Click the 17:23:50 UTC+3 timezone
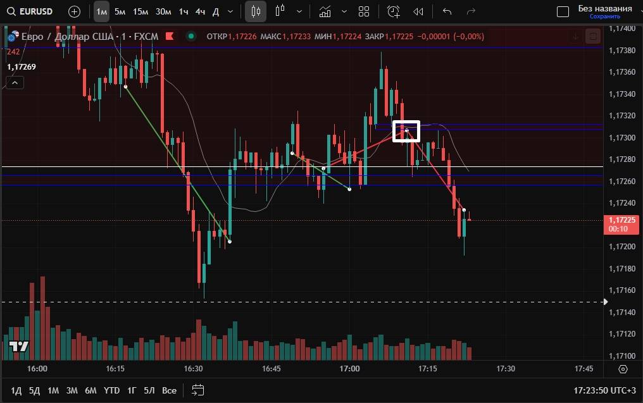643x403 pixels. tap(605, 390)
